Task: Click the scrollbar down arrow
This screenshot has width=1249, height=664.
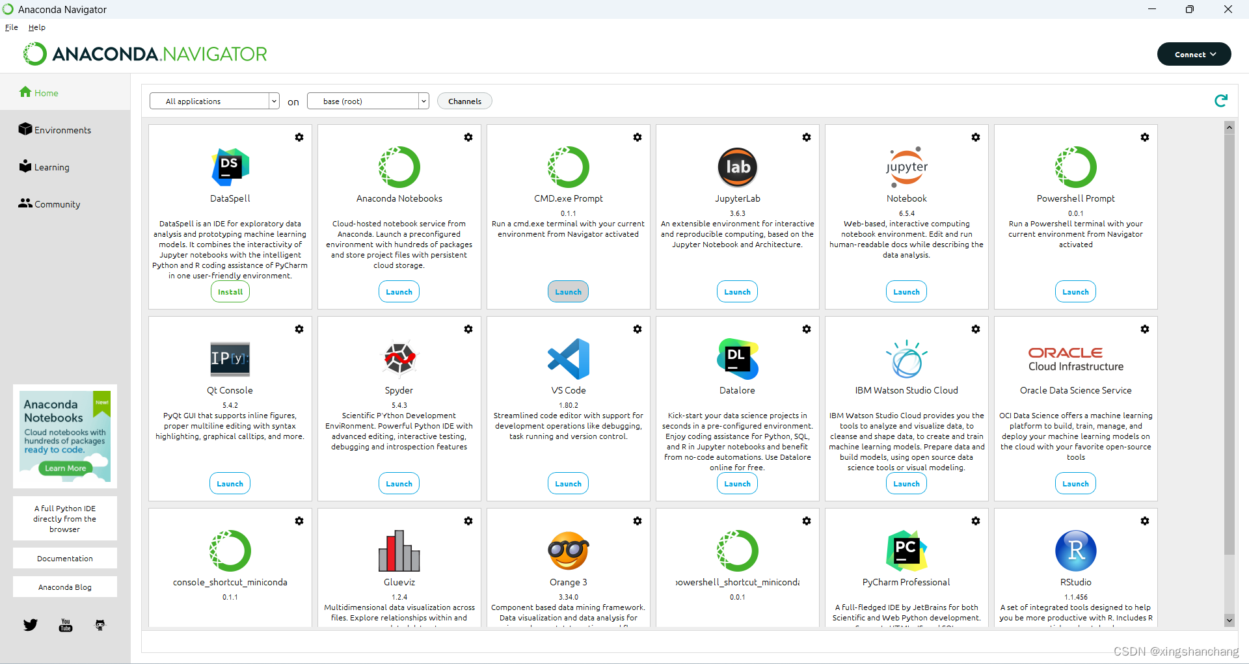Action: pyautogui.click(x=1229, y=620)
